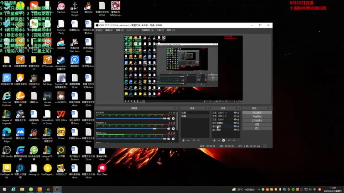This screenshot has height=193, width=344.
Task: Remove selected scene with minus icon
Action: (188, 140)
